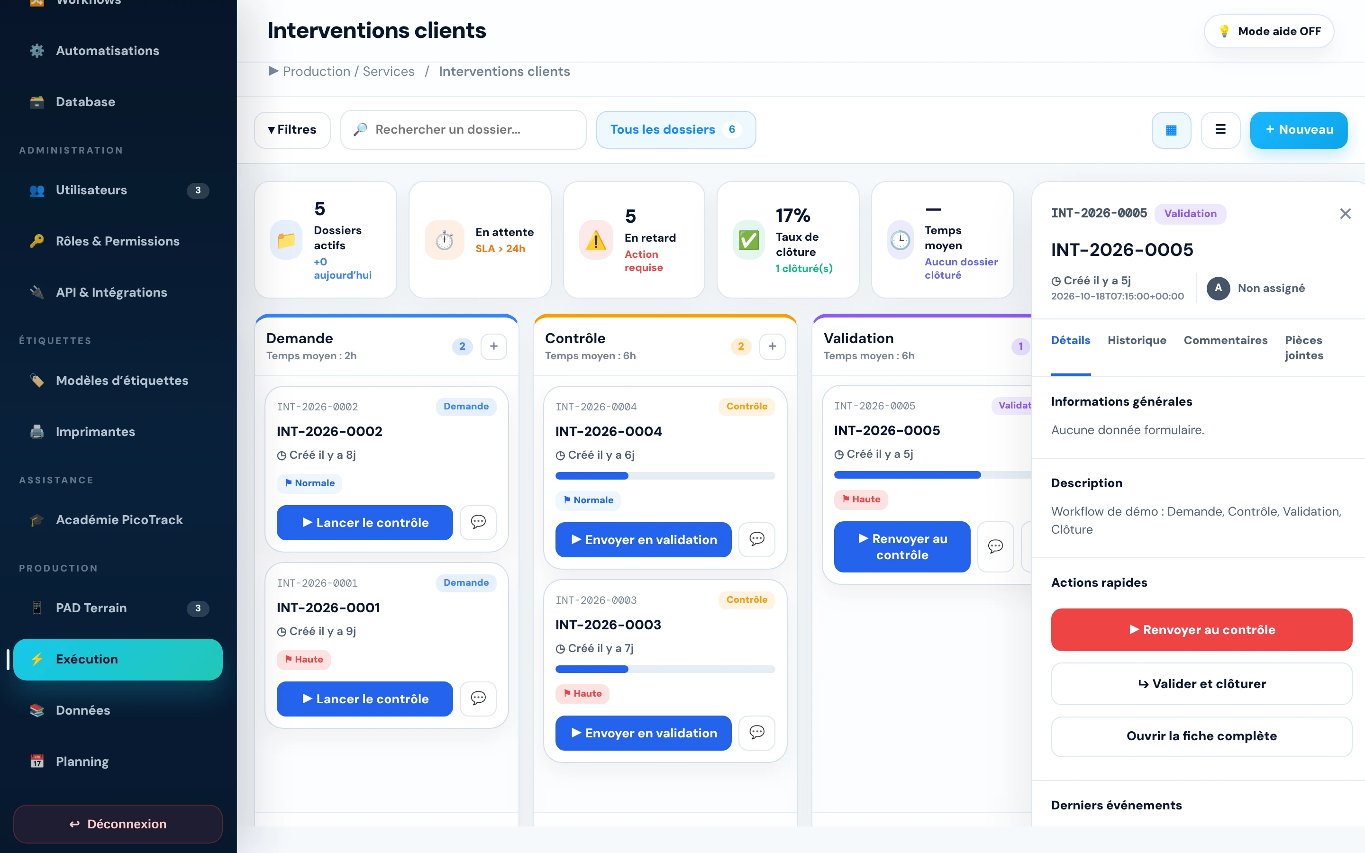
Task: Click red Renvoyer au contrôle quick action
Action: [x=1201, y=630]
